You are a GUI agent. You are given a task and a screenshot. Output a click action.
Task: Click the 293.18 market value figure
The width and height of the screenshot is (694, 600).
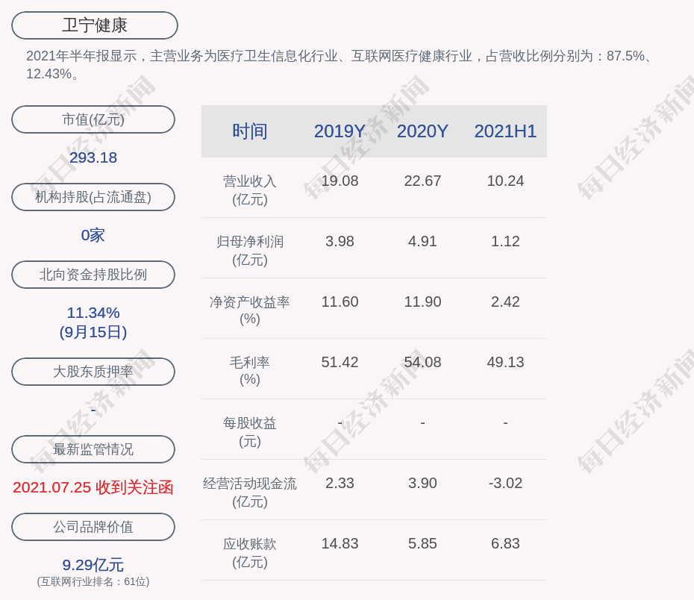coord(93,157)
